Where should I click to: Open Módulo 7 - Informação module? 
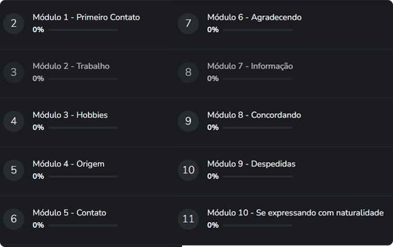click(x=250, y=66)
